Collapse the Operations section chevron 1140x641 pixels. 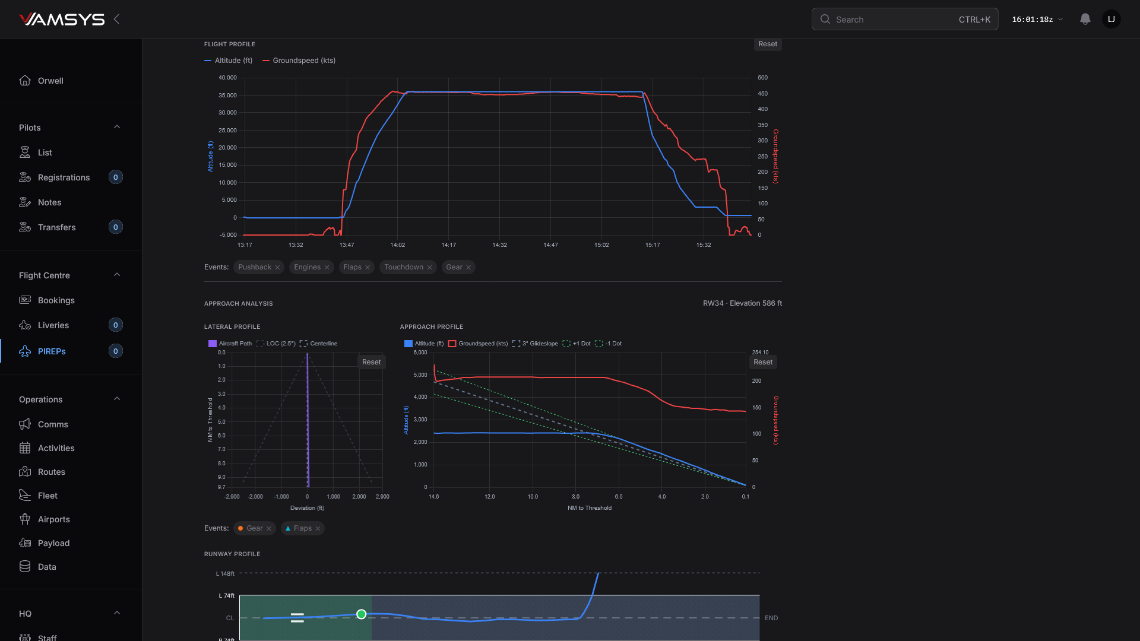(117, 399)
